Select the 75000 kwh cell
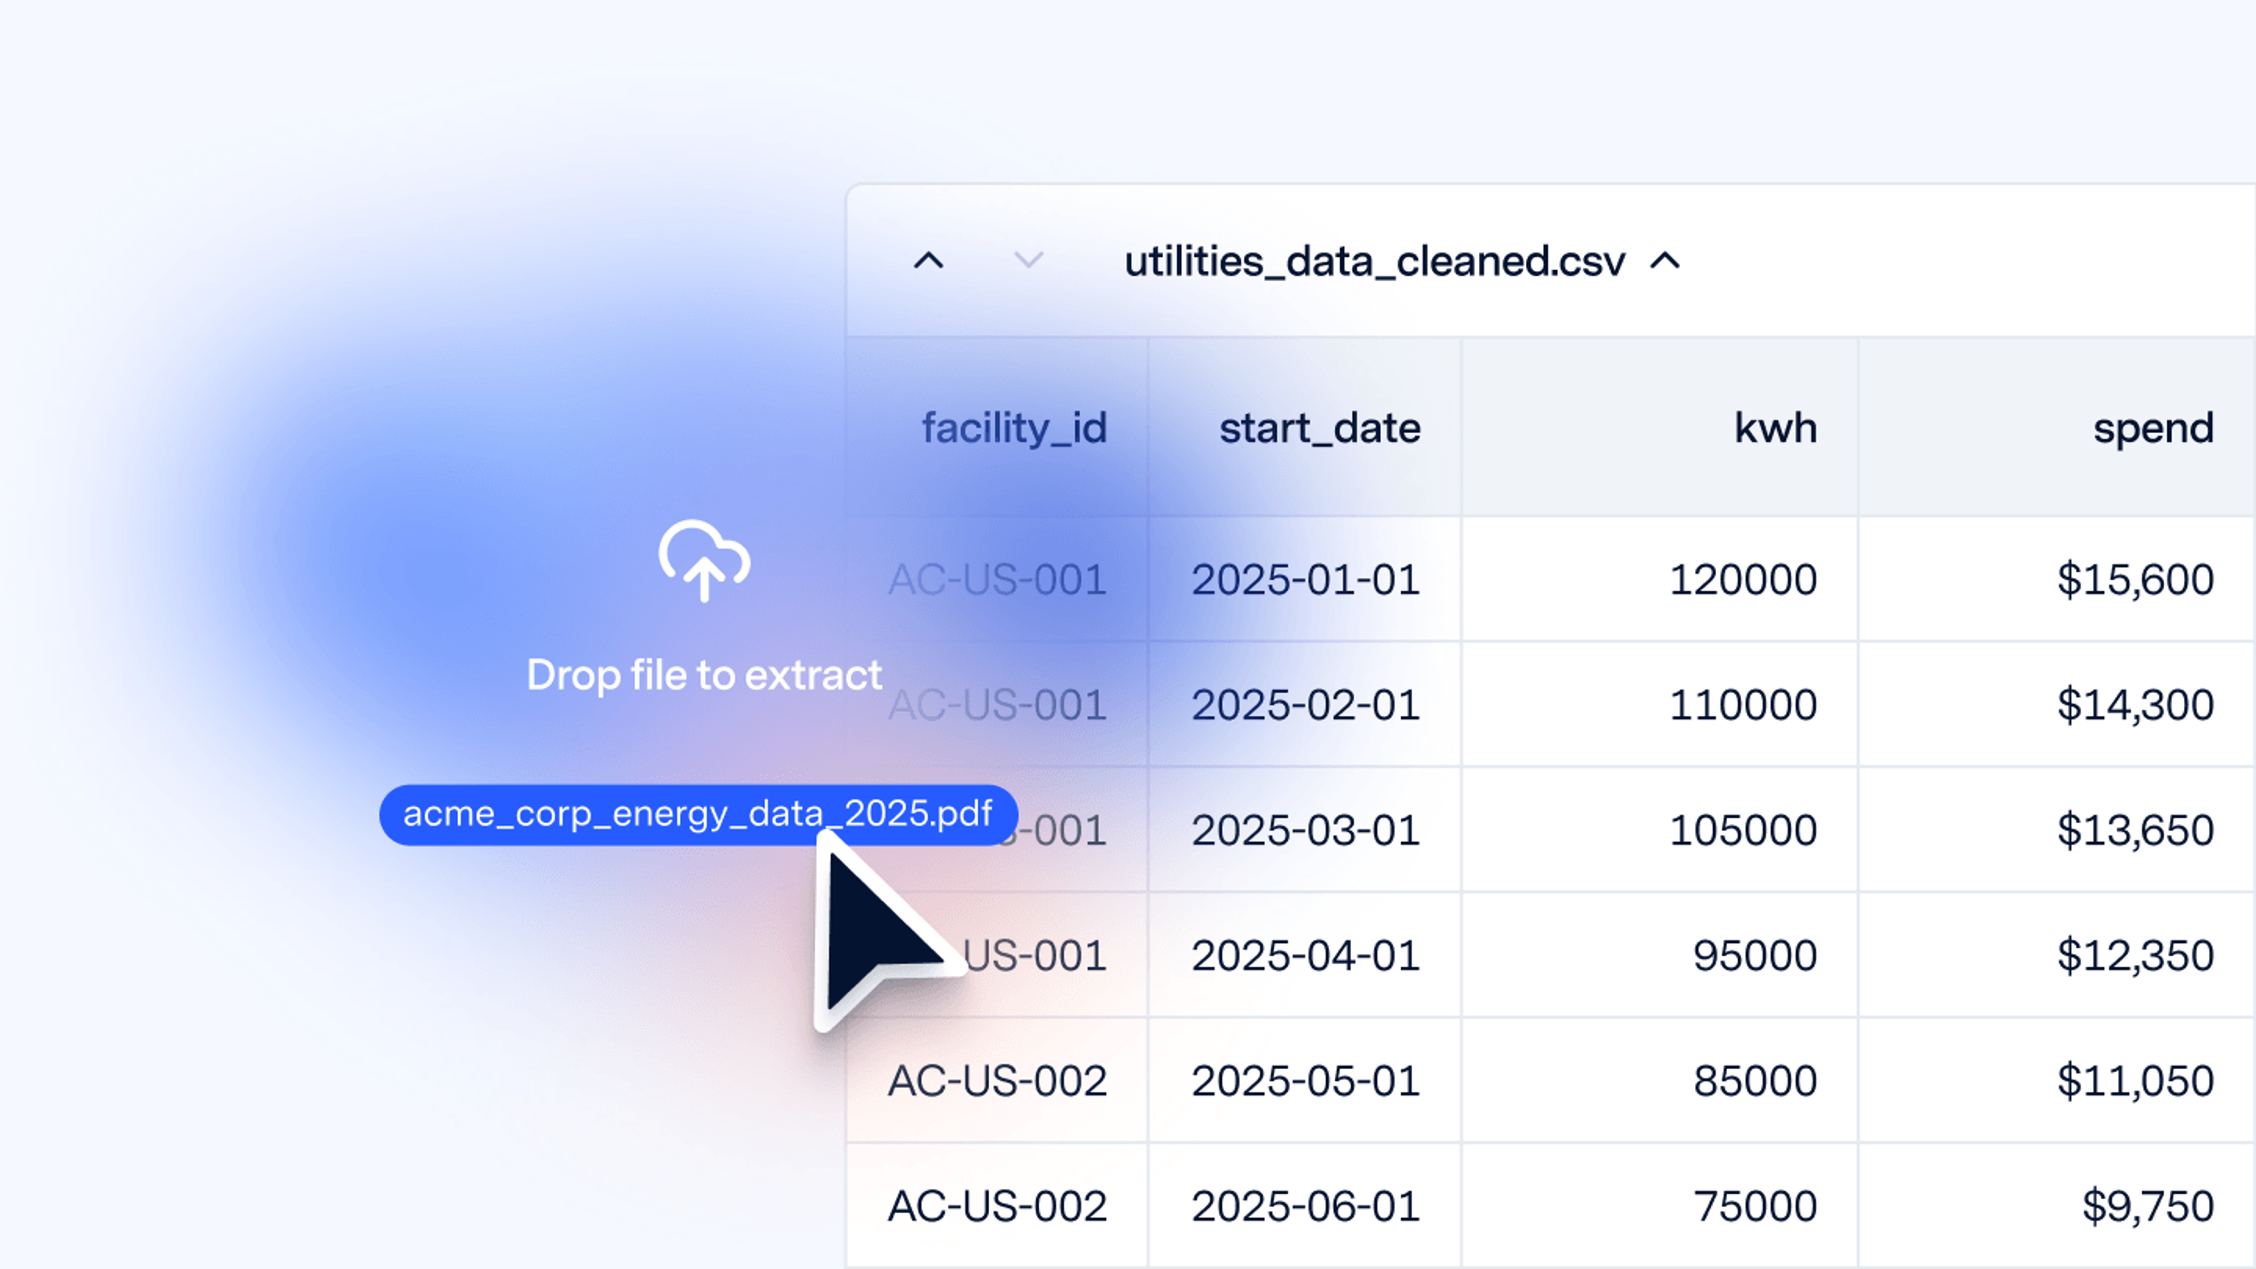This screenshot has width=2256, height=1269. (1660, 1205)
